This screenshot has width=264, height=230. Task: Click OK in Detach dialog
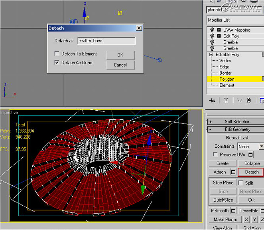(x=120, y=55)
